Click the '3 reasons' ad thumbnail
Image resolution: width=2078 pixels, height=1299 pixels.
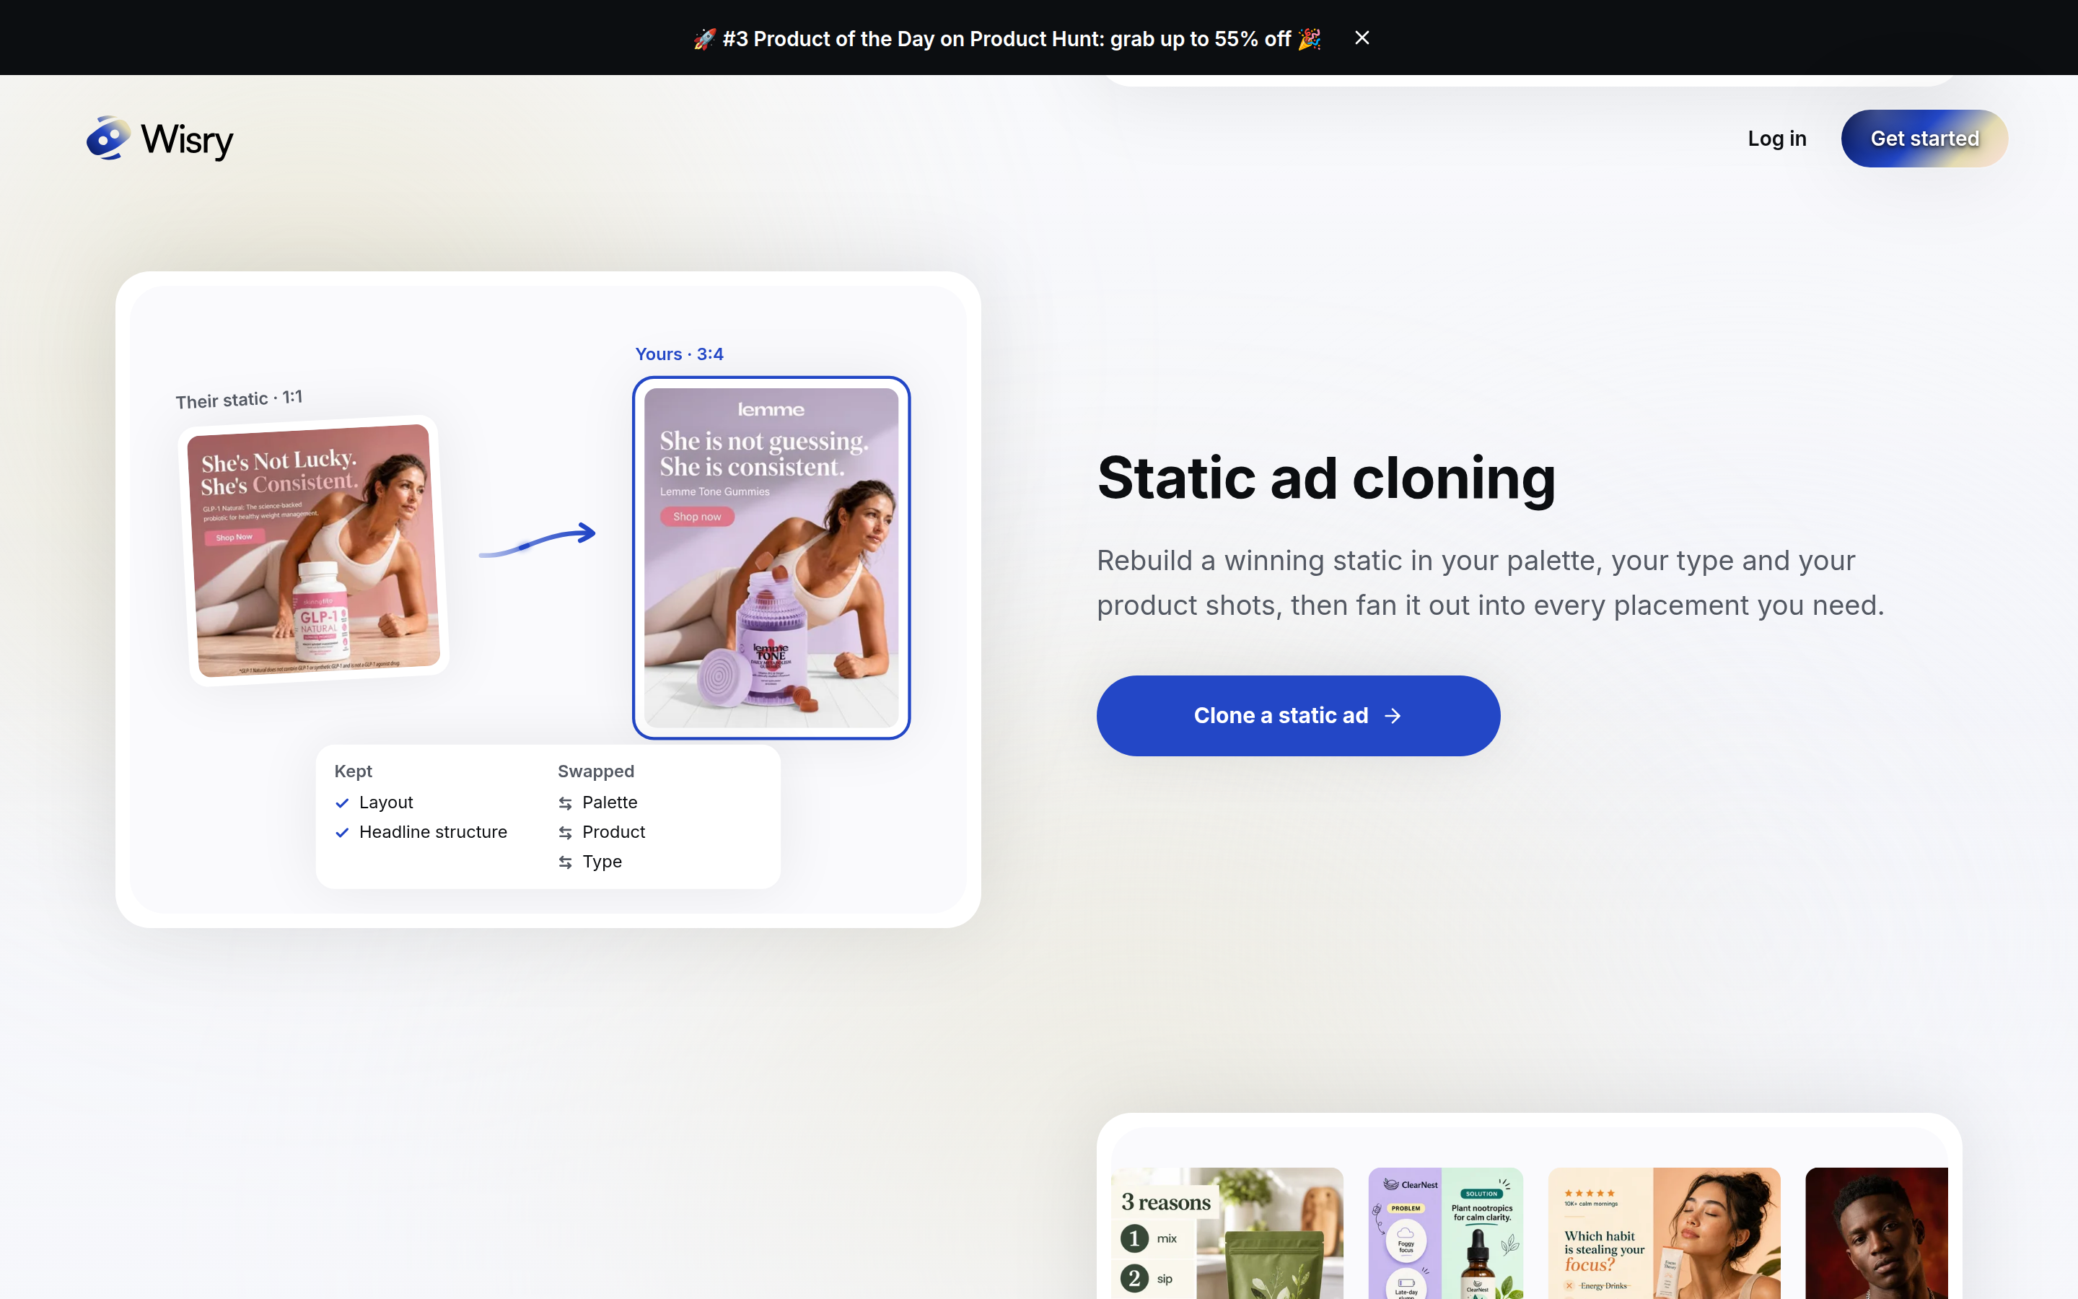pos(1227,1233)
